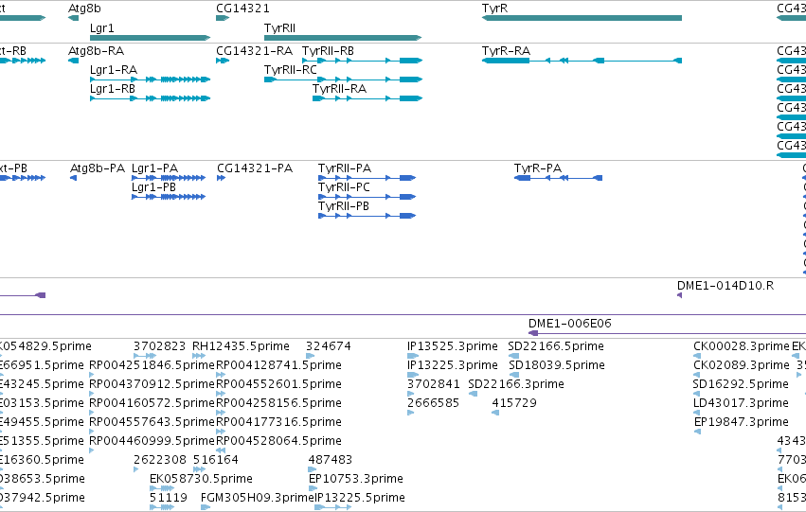Select the FGM305H09.3prime EST label
This screenshot has width=806, height=512.
(x=257, y=498)
